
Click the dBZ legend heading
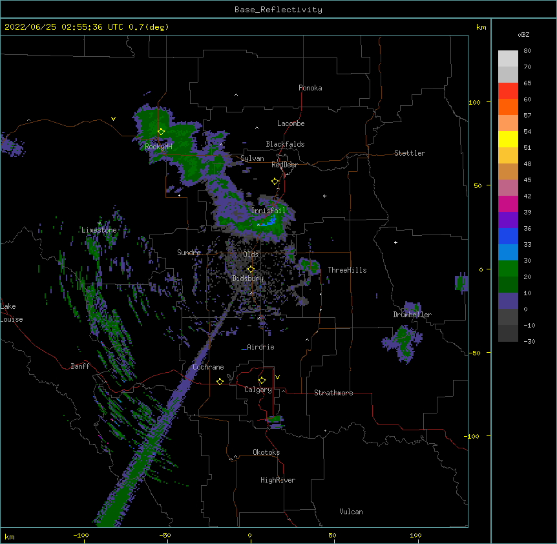click(523, 34)
